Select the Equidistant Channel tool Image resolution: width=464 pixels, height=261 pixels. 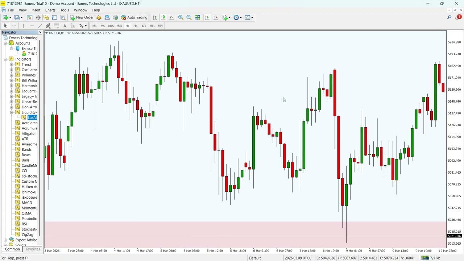point(48,26)
